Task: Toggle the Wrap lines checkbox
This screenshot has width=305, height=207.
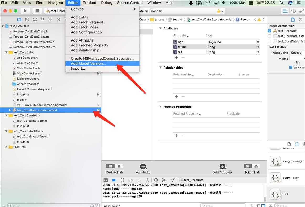Action: coord(291,67)
